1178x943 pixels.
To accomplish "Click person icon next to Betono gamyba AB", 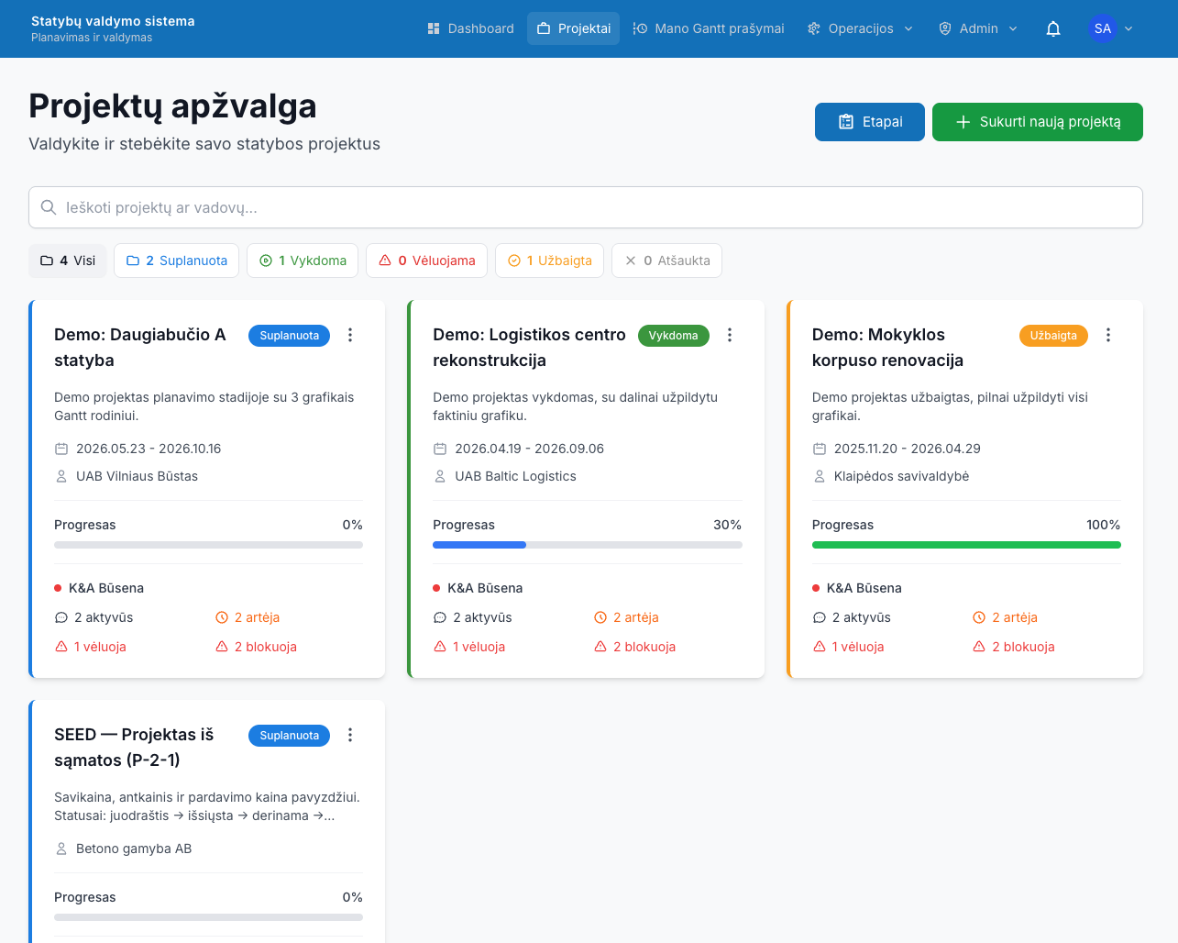I will coord(61,849).
